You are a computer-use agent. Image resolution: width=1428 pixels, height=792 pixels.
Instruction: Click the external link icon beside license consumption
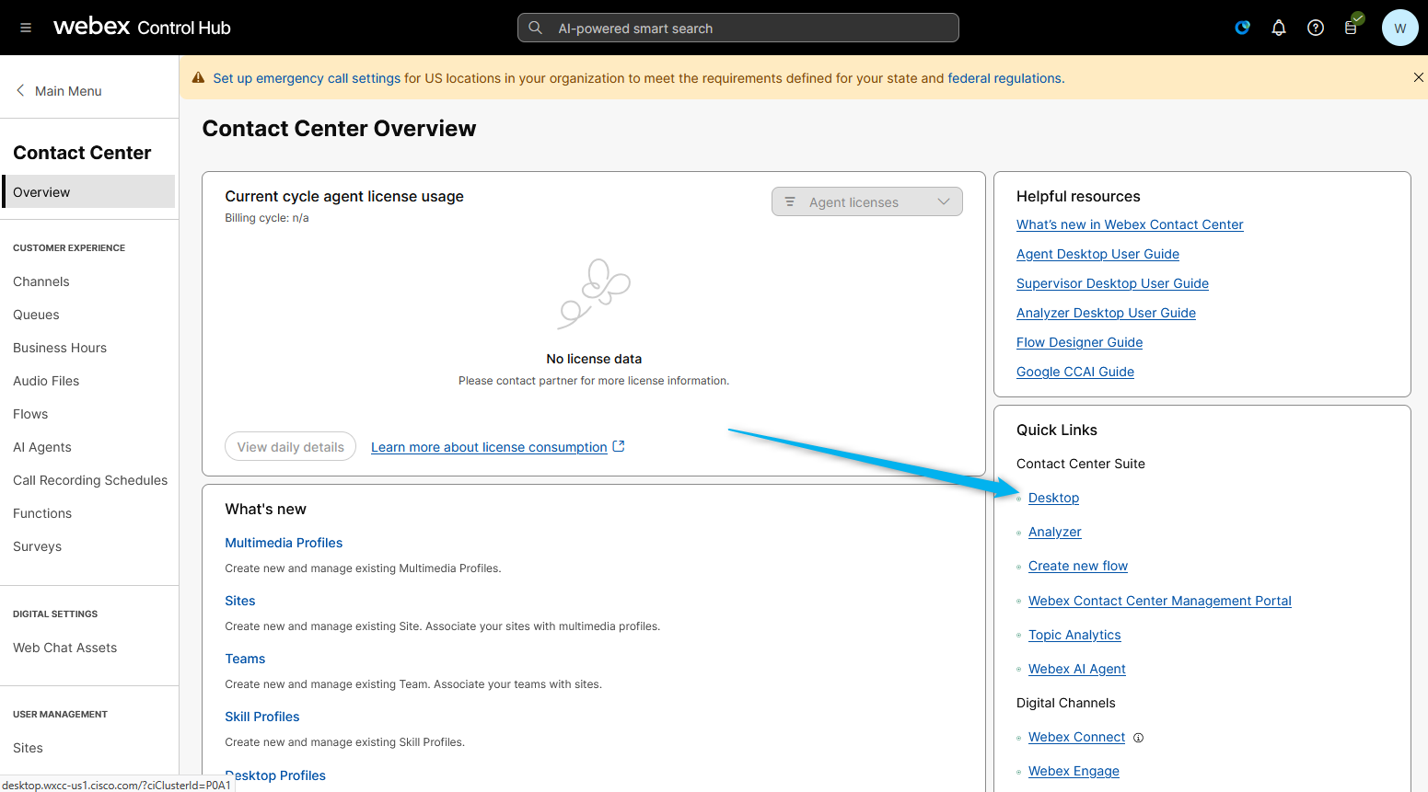coord(619,446)
